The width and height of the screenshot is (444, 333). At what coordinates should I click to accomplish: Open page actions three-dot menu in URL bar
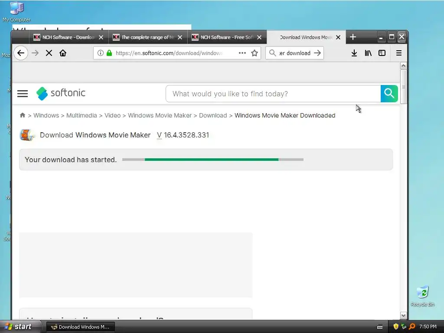[242, 53]
